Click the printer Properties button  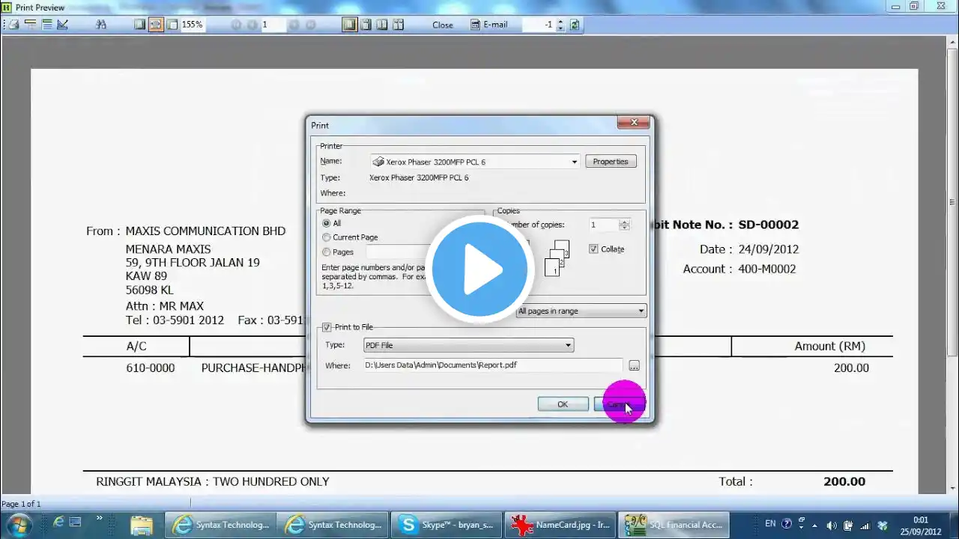tap(611, 162)
